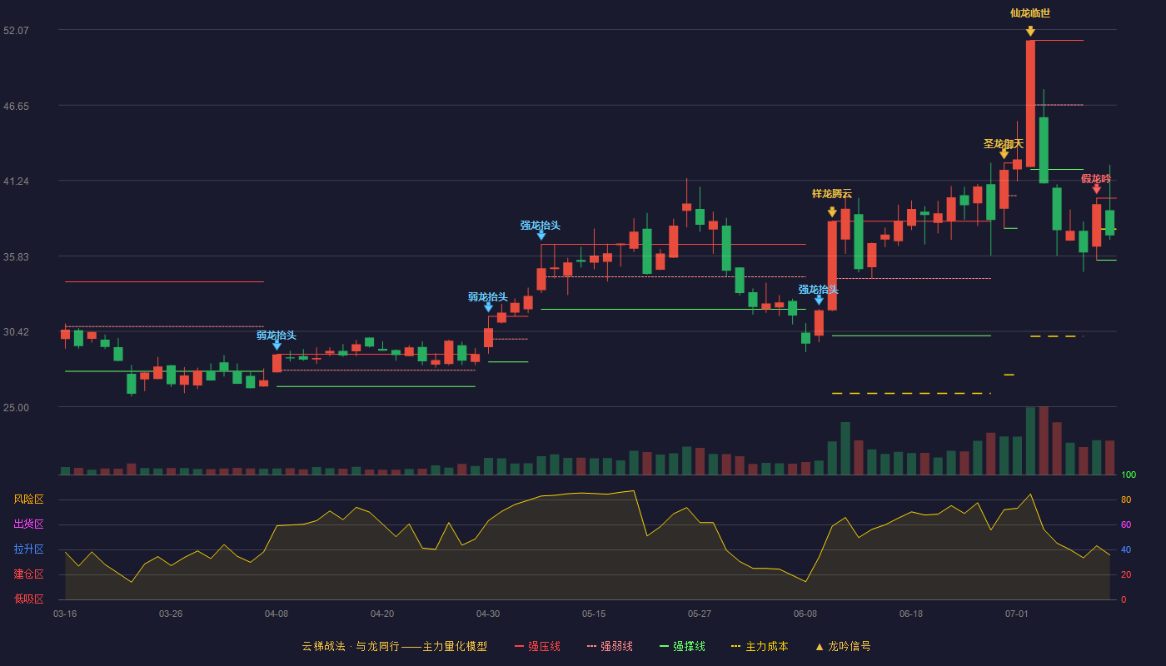Click the 03-16 date label
The width and height of the screenshot is (1166, 666).
[x=65, y=614]
